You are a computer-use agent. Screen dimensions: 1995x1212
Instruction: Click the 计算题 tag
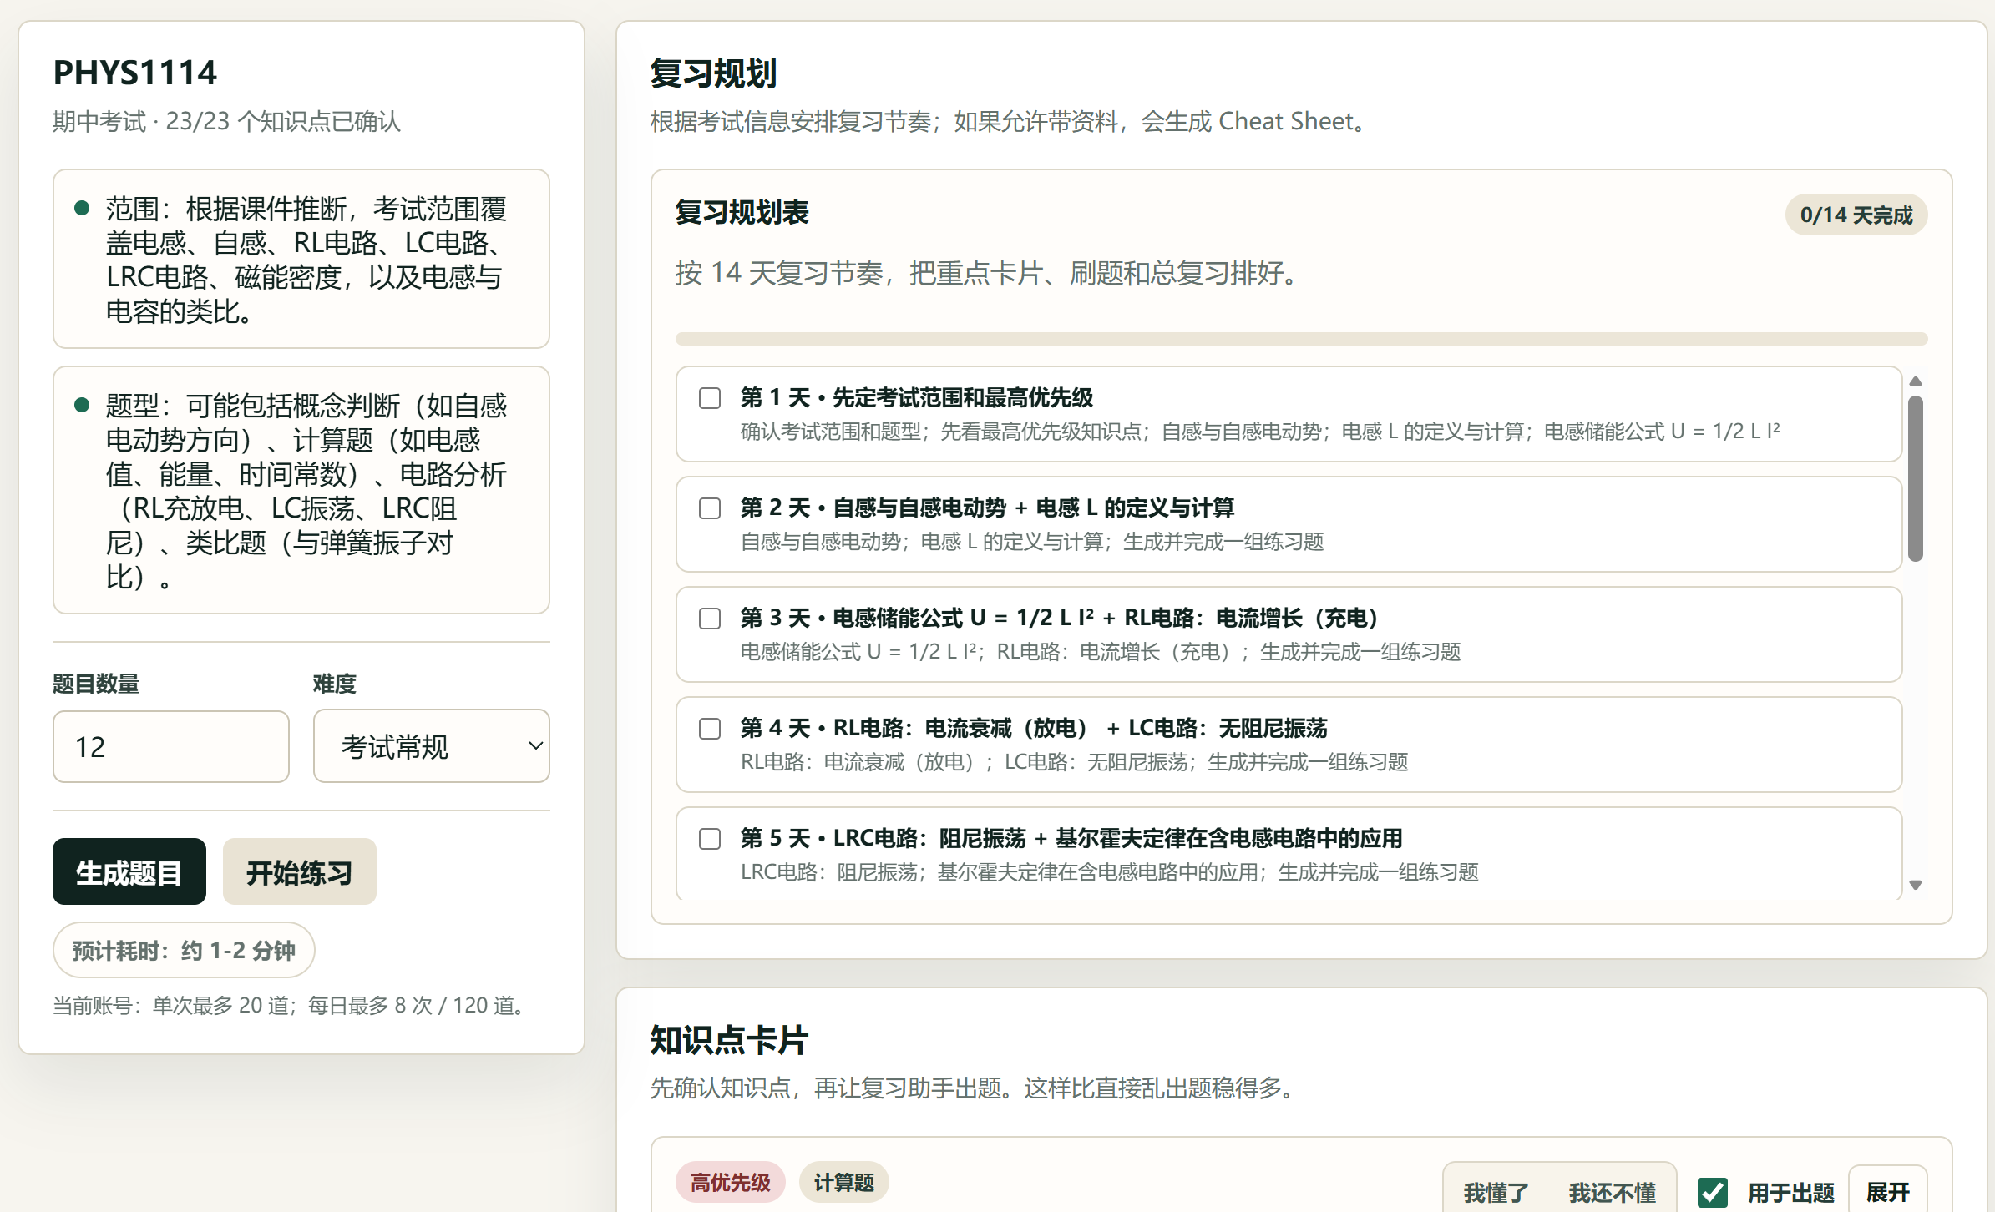[x=843, y=1182]
